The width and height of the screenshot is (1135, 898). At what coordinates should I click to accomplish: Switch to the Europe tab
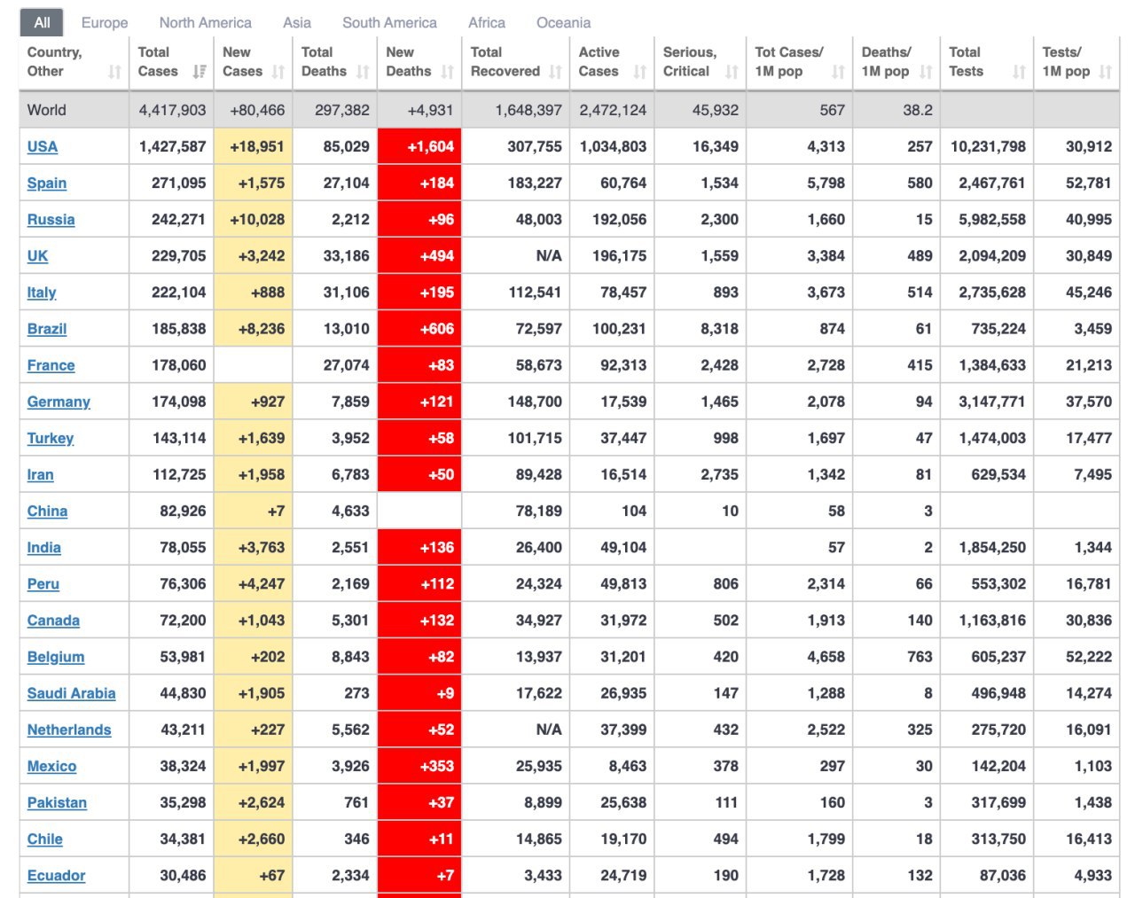tap(105, 23)
